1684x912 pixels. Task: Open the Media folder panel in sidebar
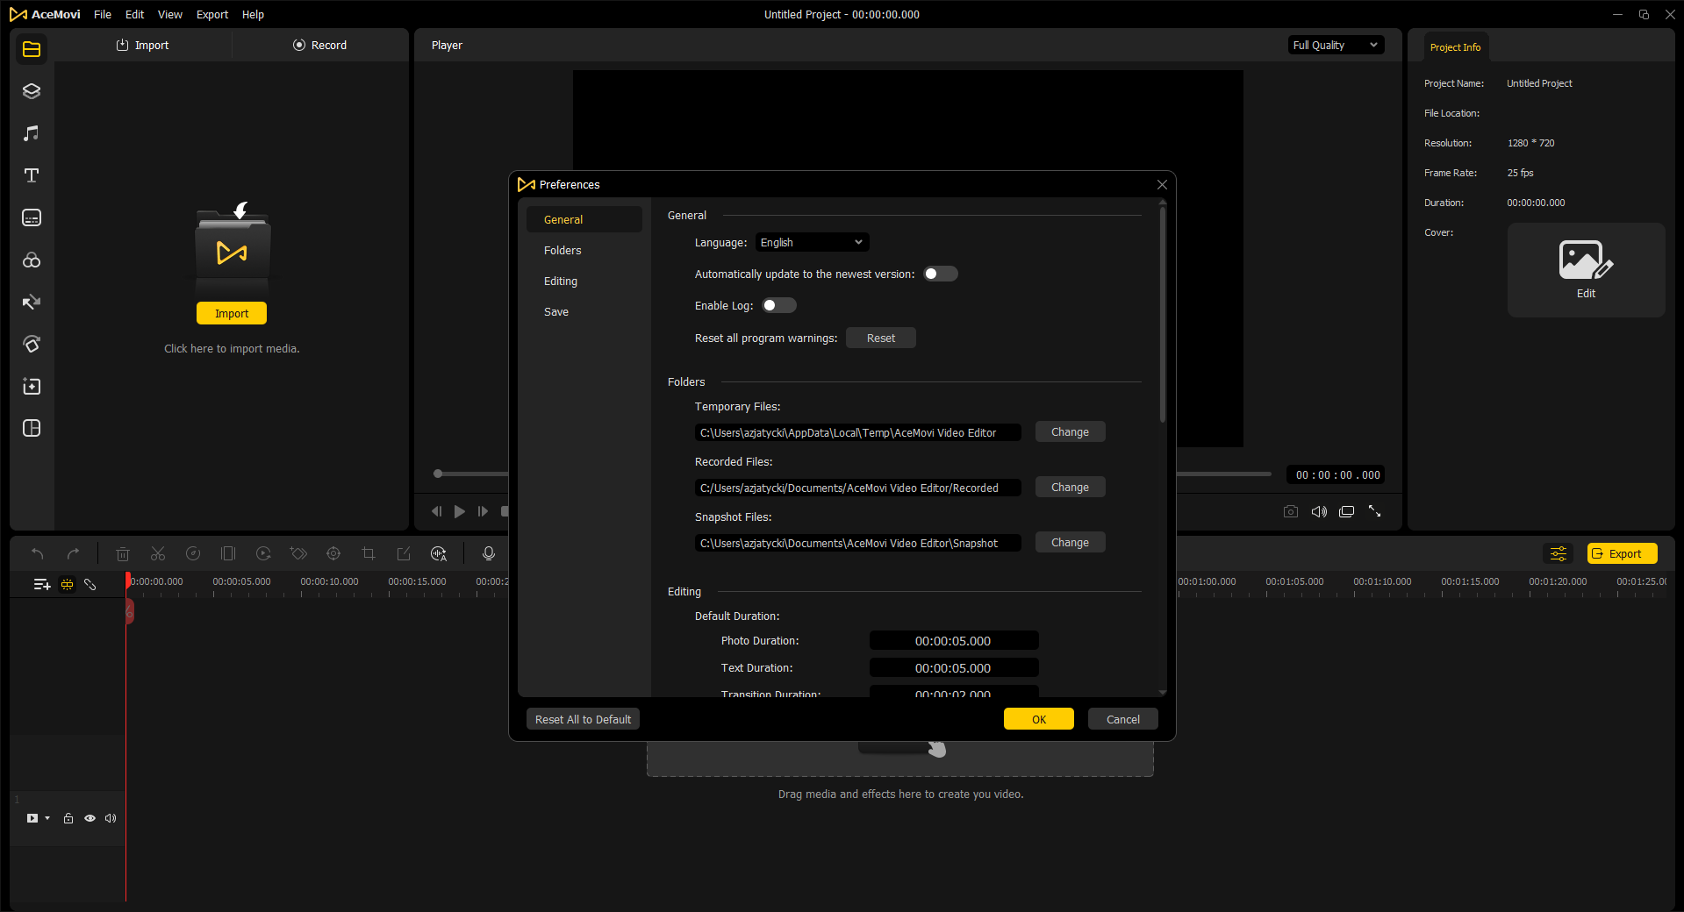(x=32, y=49)
